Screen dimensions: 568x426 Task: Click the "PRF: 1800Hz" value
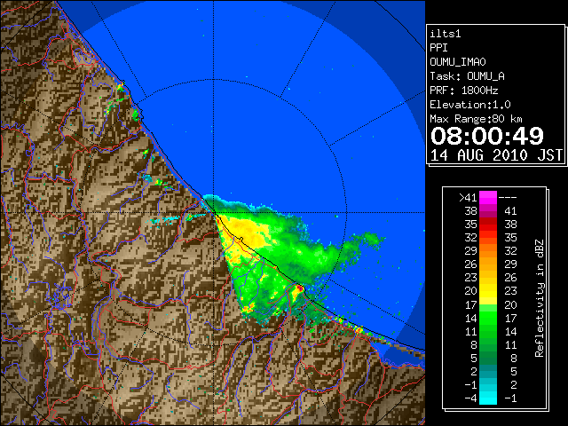pyautogui.click(x=463, y=91)
